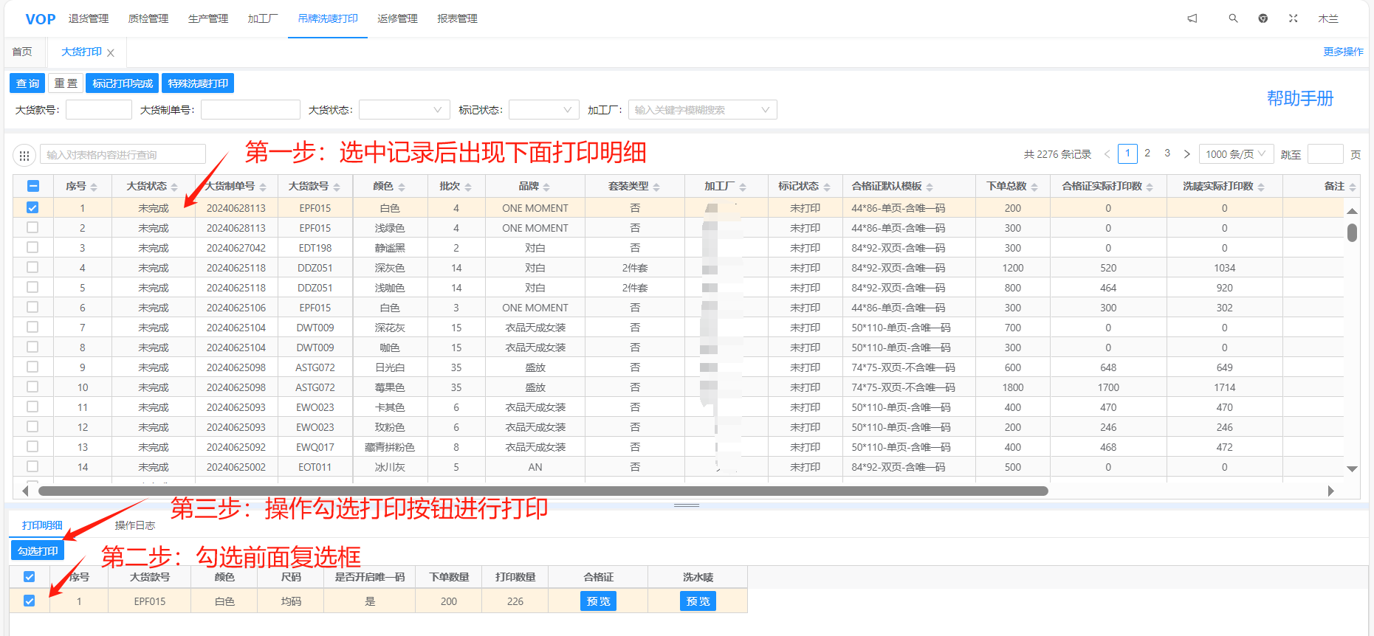Open column settings grid icon
This screenshot has height=636, width=1374.
24,155
